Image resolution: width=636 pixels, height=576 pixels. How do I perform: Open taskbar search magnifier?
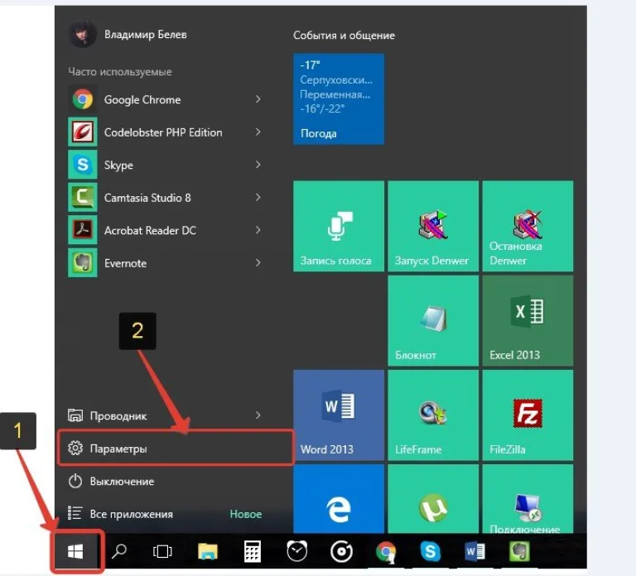pos(119,551)
